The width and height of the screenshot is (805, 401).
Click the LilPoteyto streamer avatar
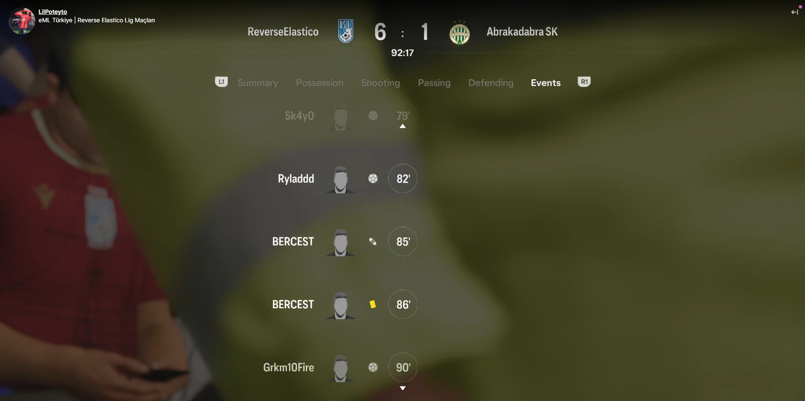22,21
